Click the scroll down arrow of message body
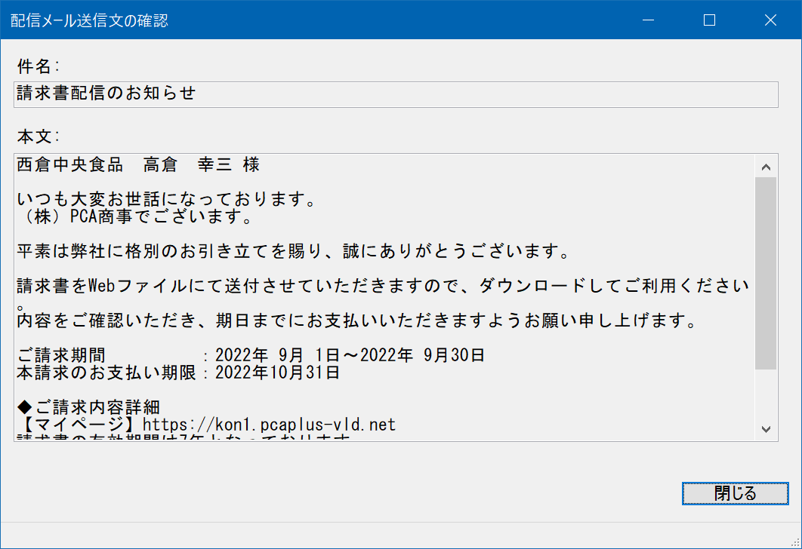802x549 pixels. [766, 429]
